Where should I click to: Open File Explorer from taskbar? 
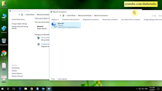click(26, 89)
